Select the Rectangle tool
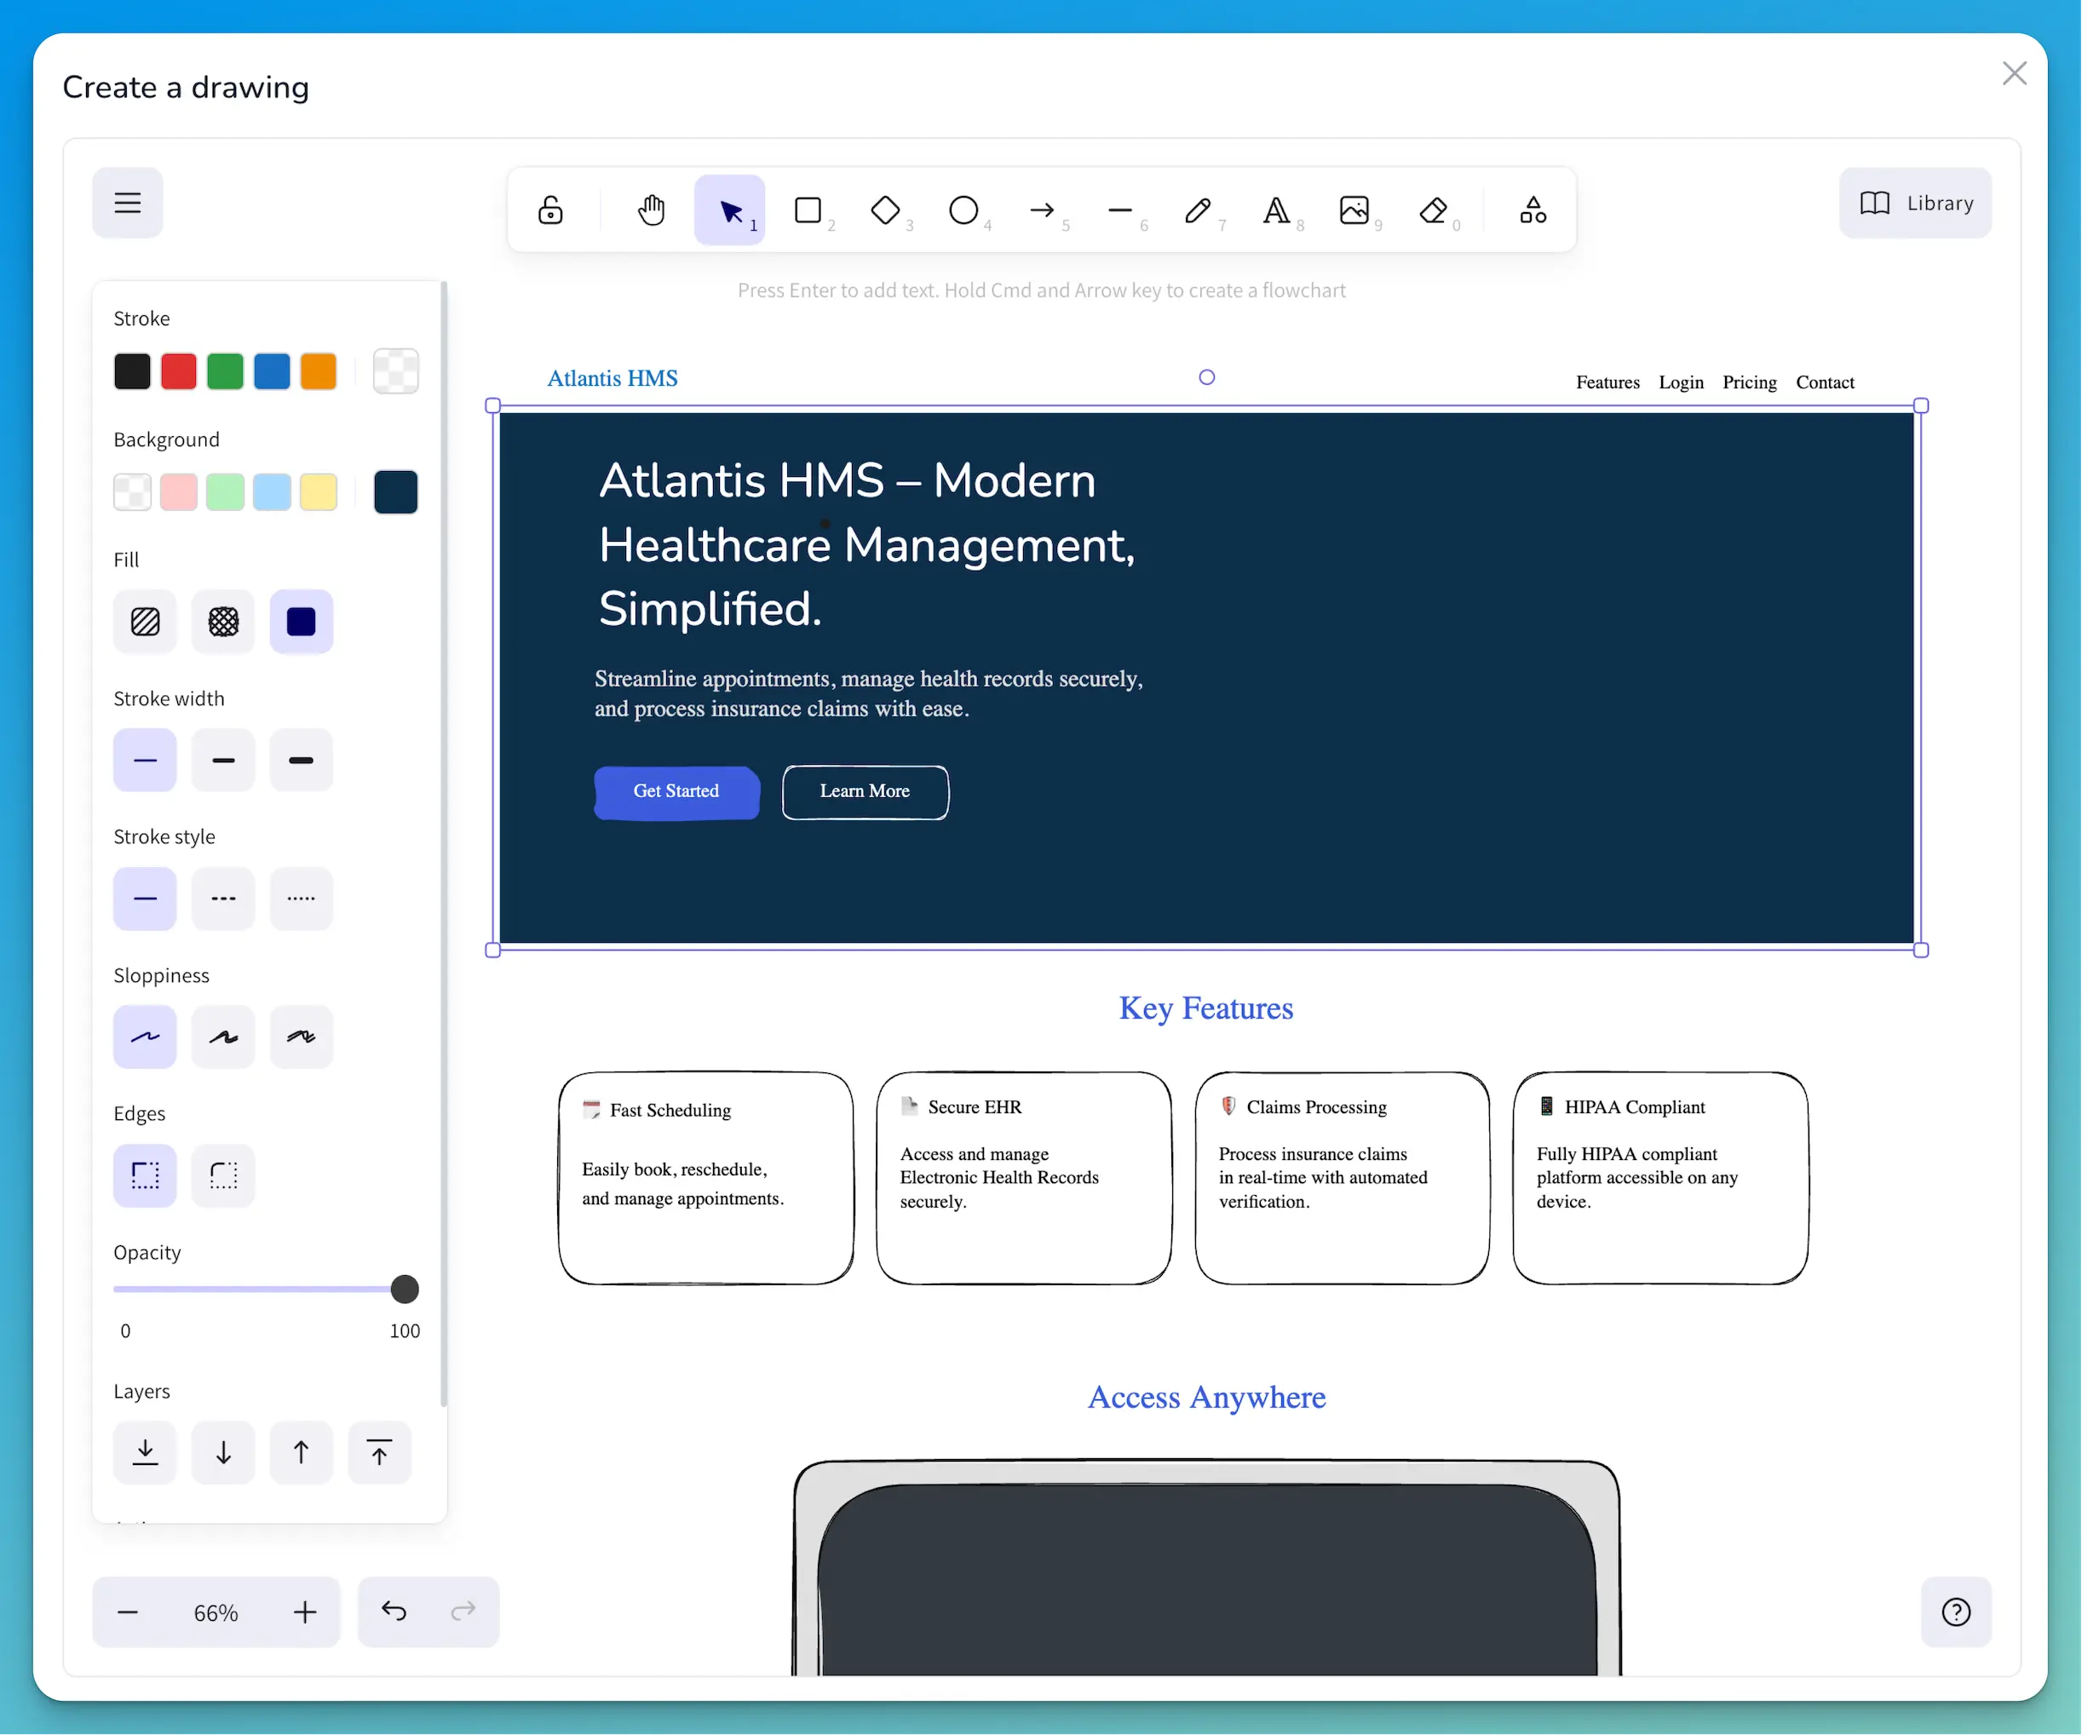 [x=808, y=210]
